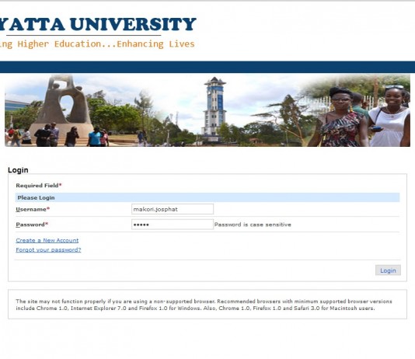Click the 'Password is case sensitive' hint
The image size is (415, 359).
point(253,225)
